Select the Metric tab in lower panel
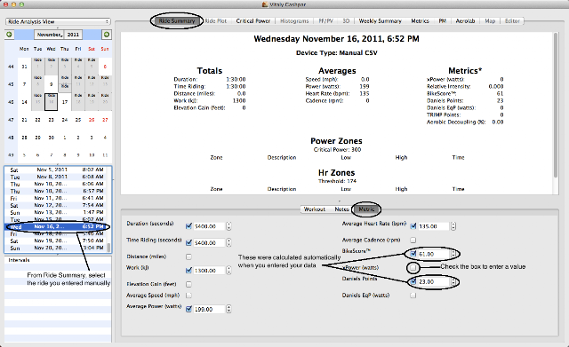The image size is (569, 347). tap(366, 209)
